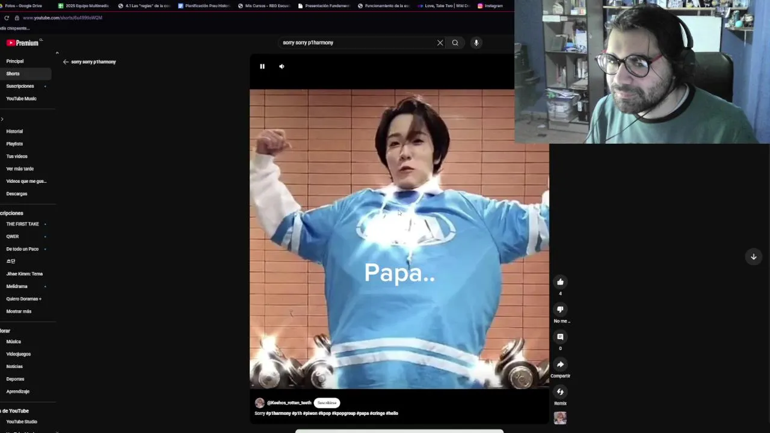Open the sound thumbnail below Remix
This screenshot has height=433, width=770.
tap(560, 418)
